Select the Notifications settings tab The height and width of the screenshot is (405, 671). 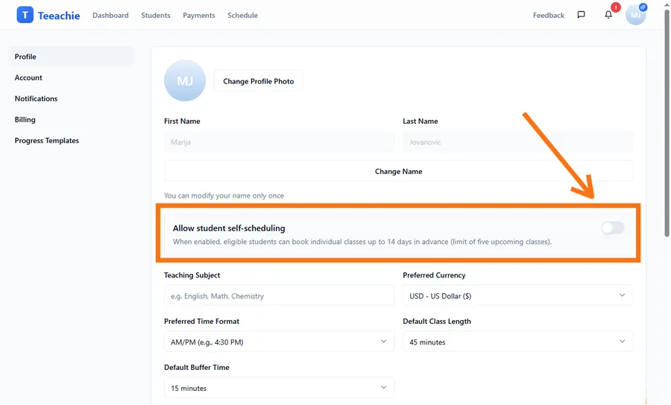click(71, 98)
